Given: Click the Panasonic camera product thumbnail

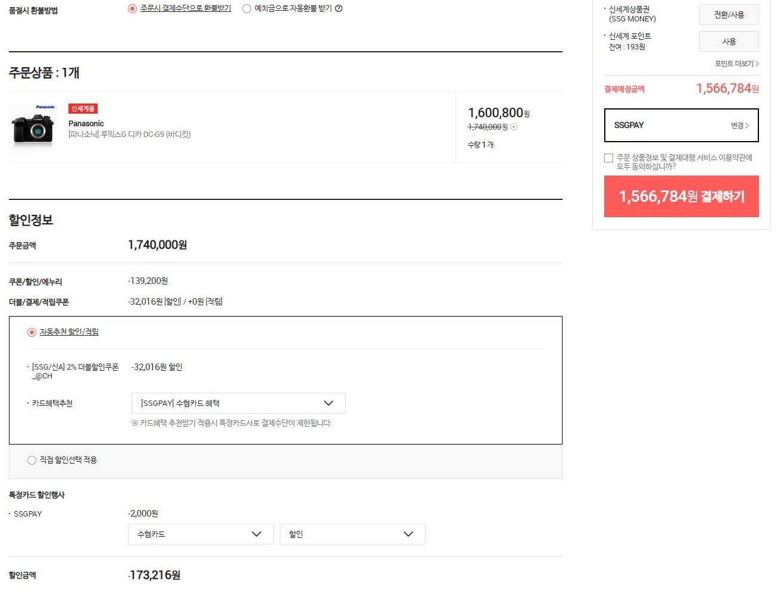Looking at the screenshot, I should pos(33,127).
